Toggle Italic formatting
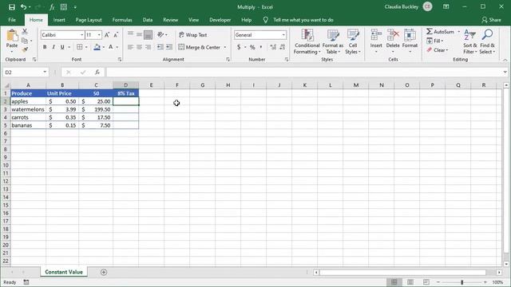Screen dimensions: 511x287 (53, 47)
